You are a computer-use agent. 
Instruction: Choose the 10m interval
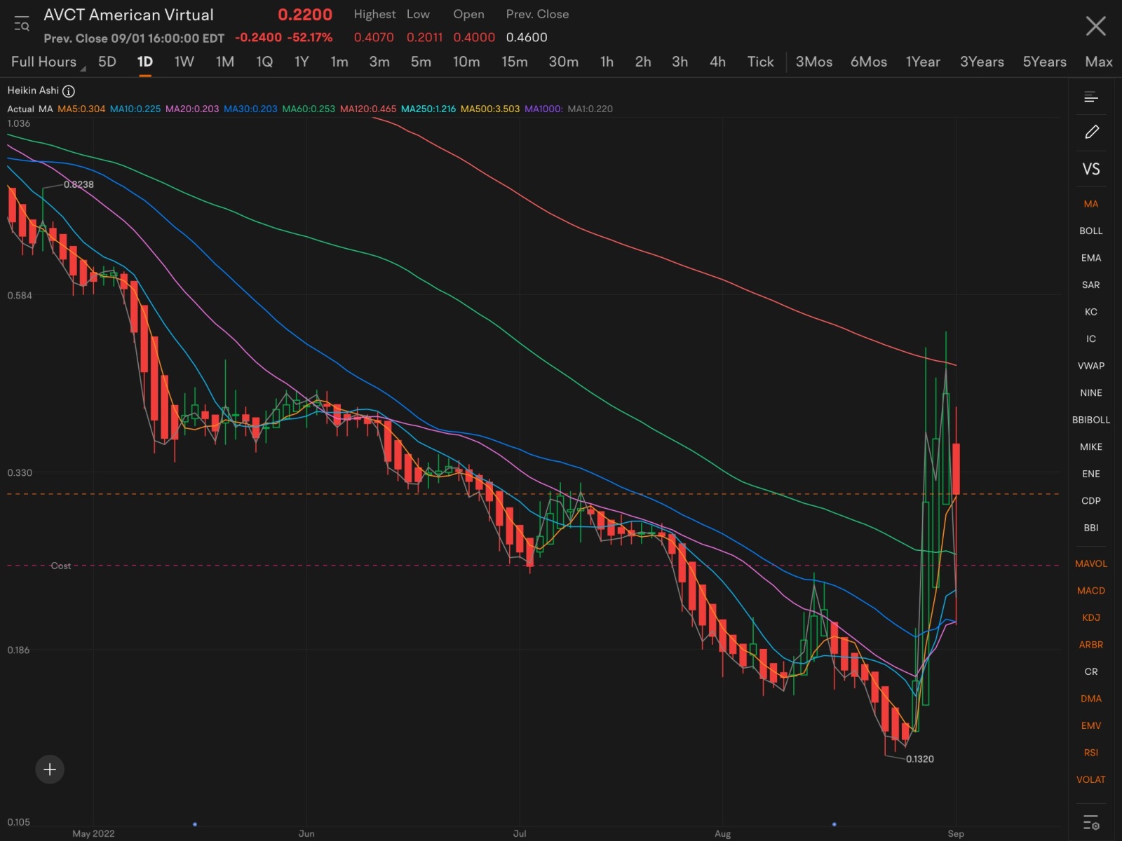pos(466,62)
